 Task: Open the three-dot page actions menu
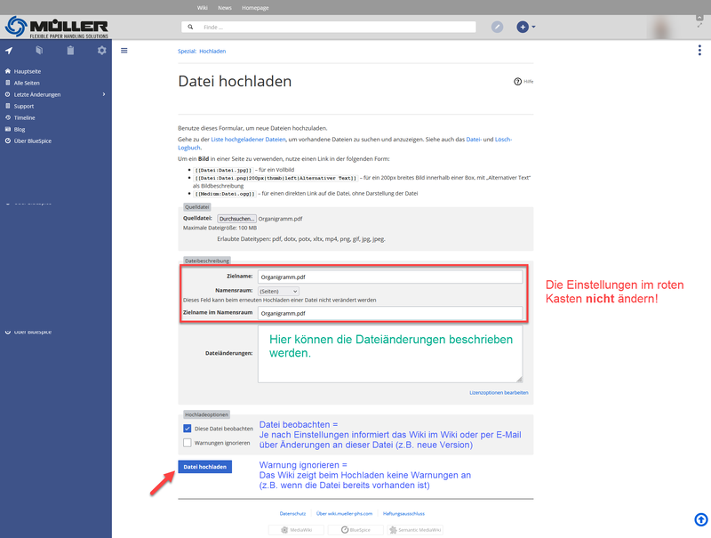point(699,51)
